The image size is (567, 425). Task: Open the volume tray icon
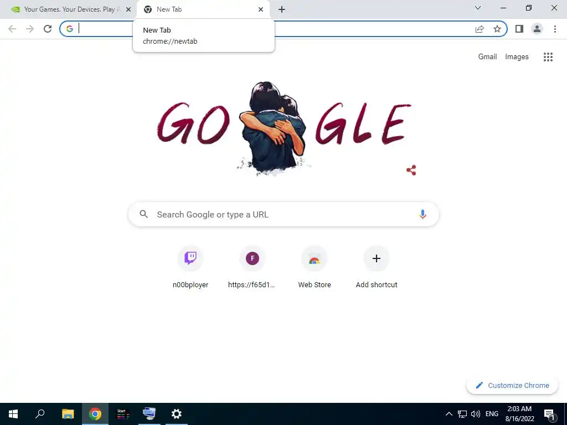476,414
